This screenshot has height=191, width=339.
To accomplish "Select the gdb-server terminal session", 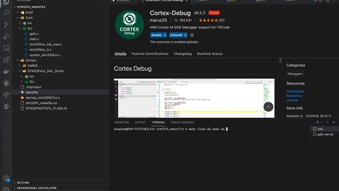I will coord(325,134).
